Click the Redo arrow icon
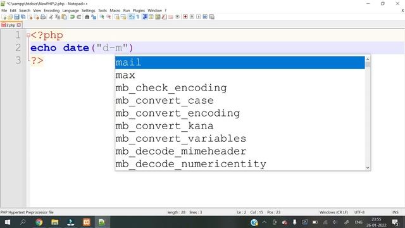405x228 pixels. click(78, 17)
